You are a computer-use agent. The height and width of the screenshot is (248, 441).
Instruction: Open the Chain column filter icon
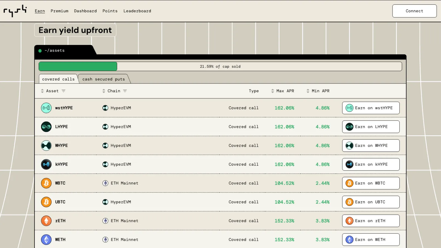(125, 91)
